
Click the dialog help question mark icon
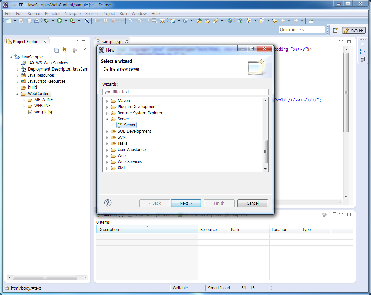pyautogui.click(x=108, y=203)
